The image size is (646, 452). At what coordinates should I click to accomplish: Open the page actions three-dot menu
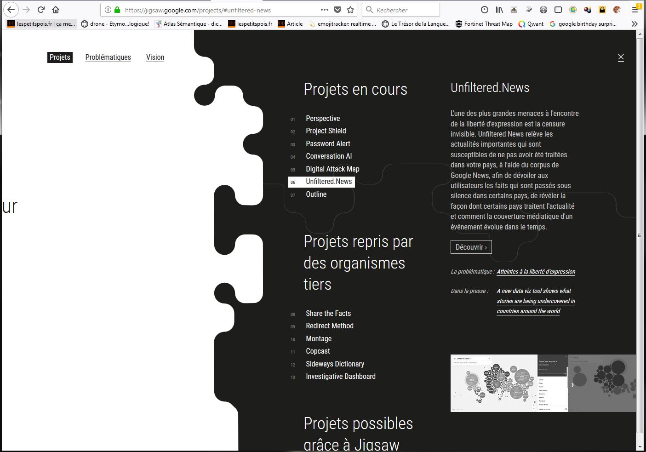coord(325,10)
